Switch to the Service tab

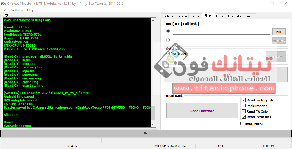pyautogui.click(x=182, y=16)
